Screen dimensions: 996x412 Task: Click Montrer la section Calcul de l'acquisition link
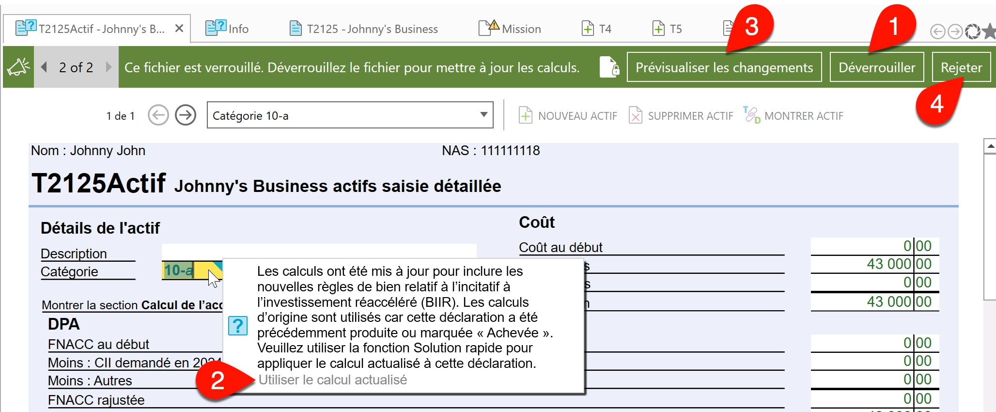click(x=132, y=305)
